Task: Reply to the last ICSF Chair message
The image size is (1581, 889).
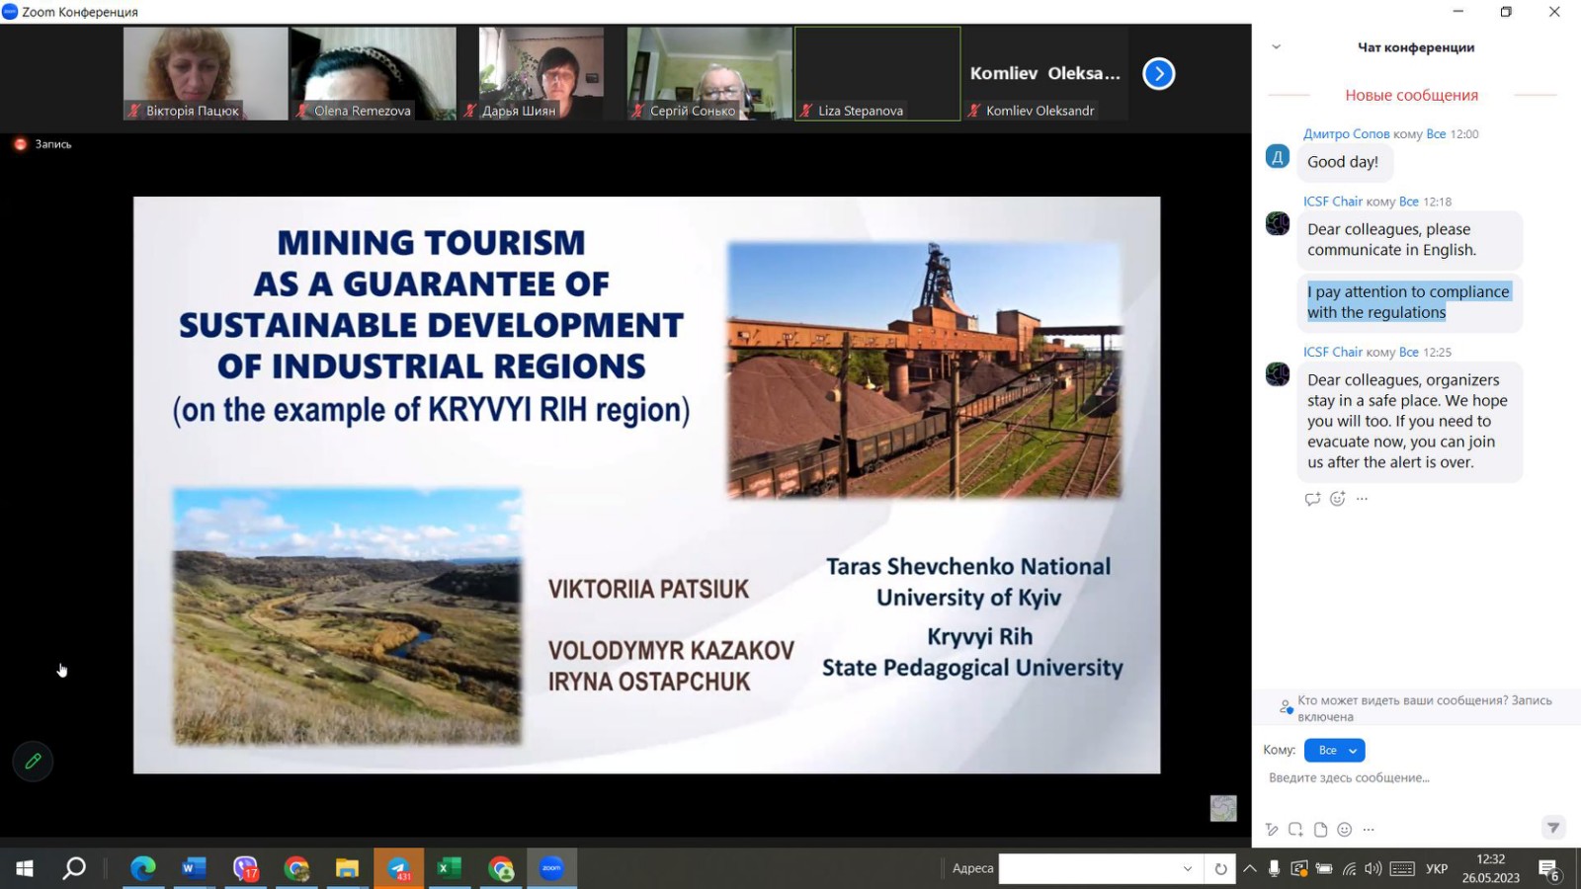Action: pos(1312,499)
